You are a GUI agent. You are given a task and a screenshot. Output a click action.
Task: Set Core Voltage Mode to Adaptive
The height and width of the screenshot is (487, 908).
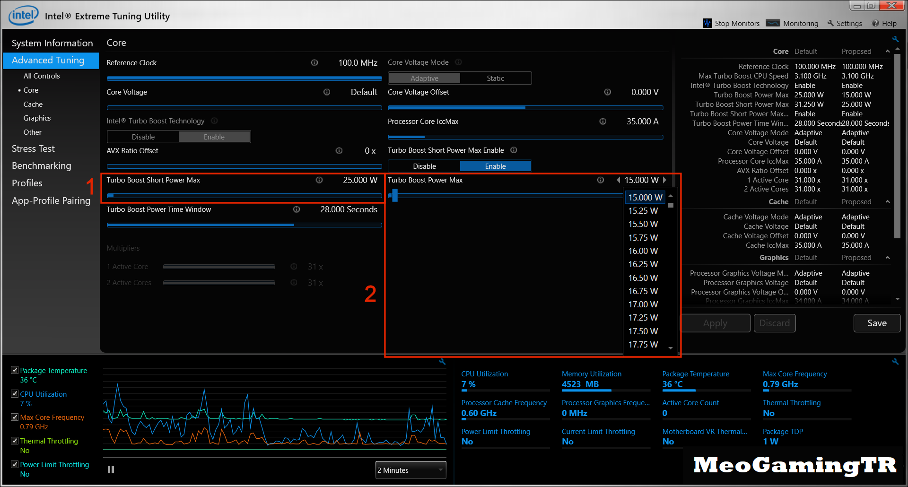tap(424, 78)
